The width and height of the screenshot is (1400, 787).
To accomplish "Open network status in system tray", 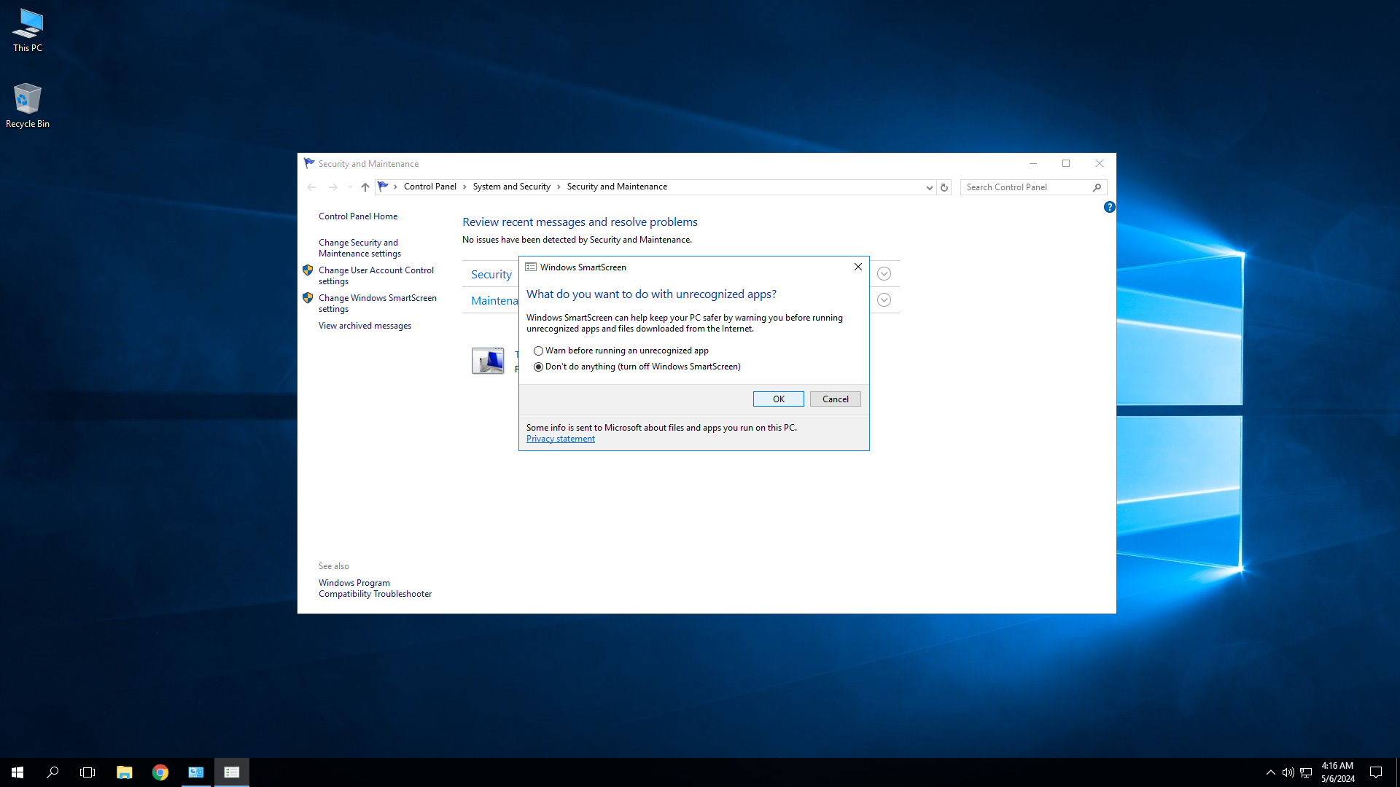I will (x=1306, y=772).
